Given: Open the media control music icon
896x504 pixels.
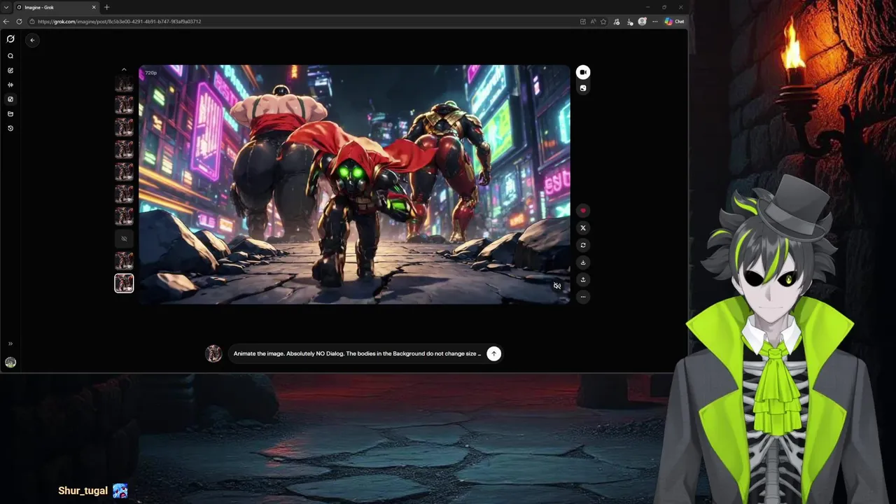Looking at the screenshot, I should tap(616, 22).
